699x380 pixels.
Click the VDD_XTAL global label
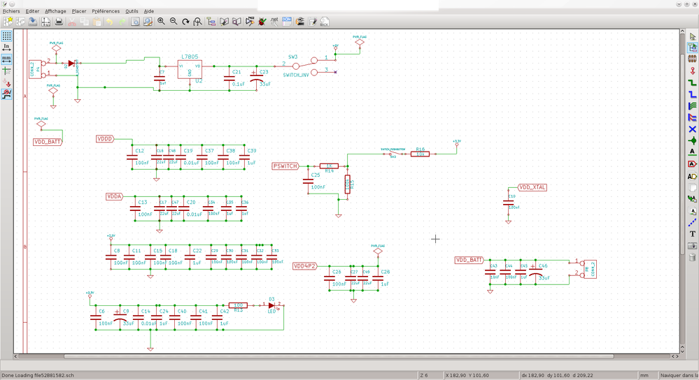point(532,187)
